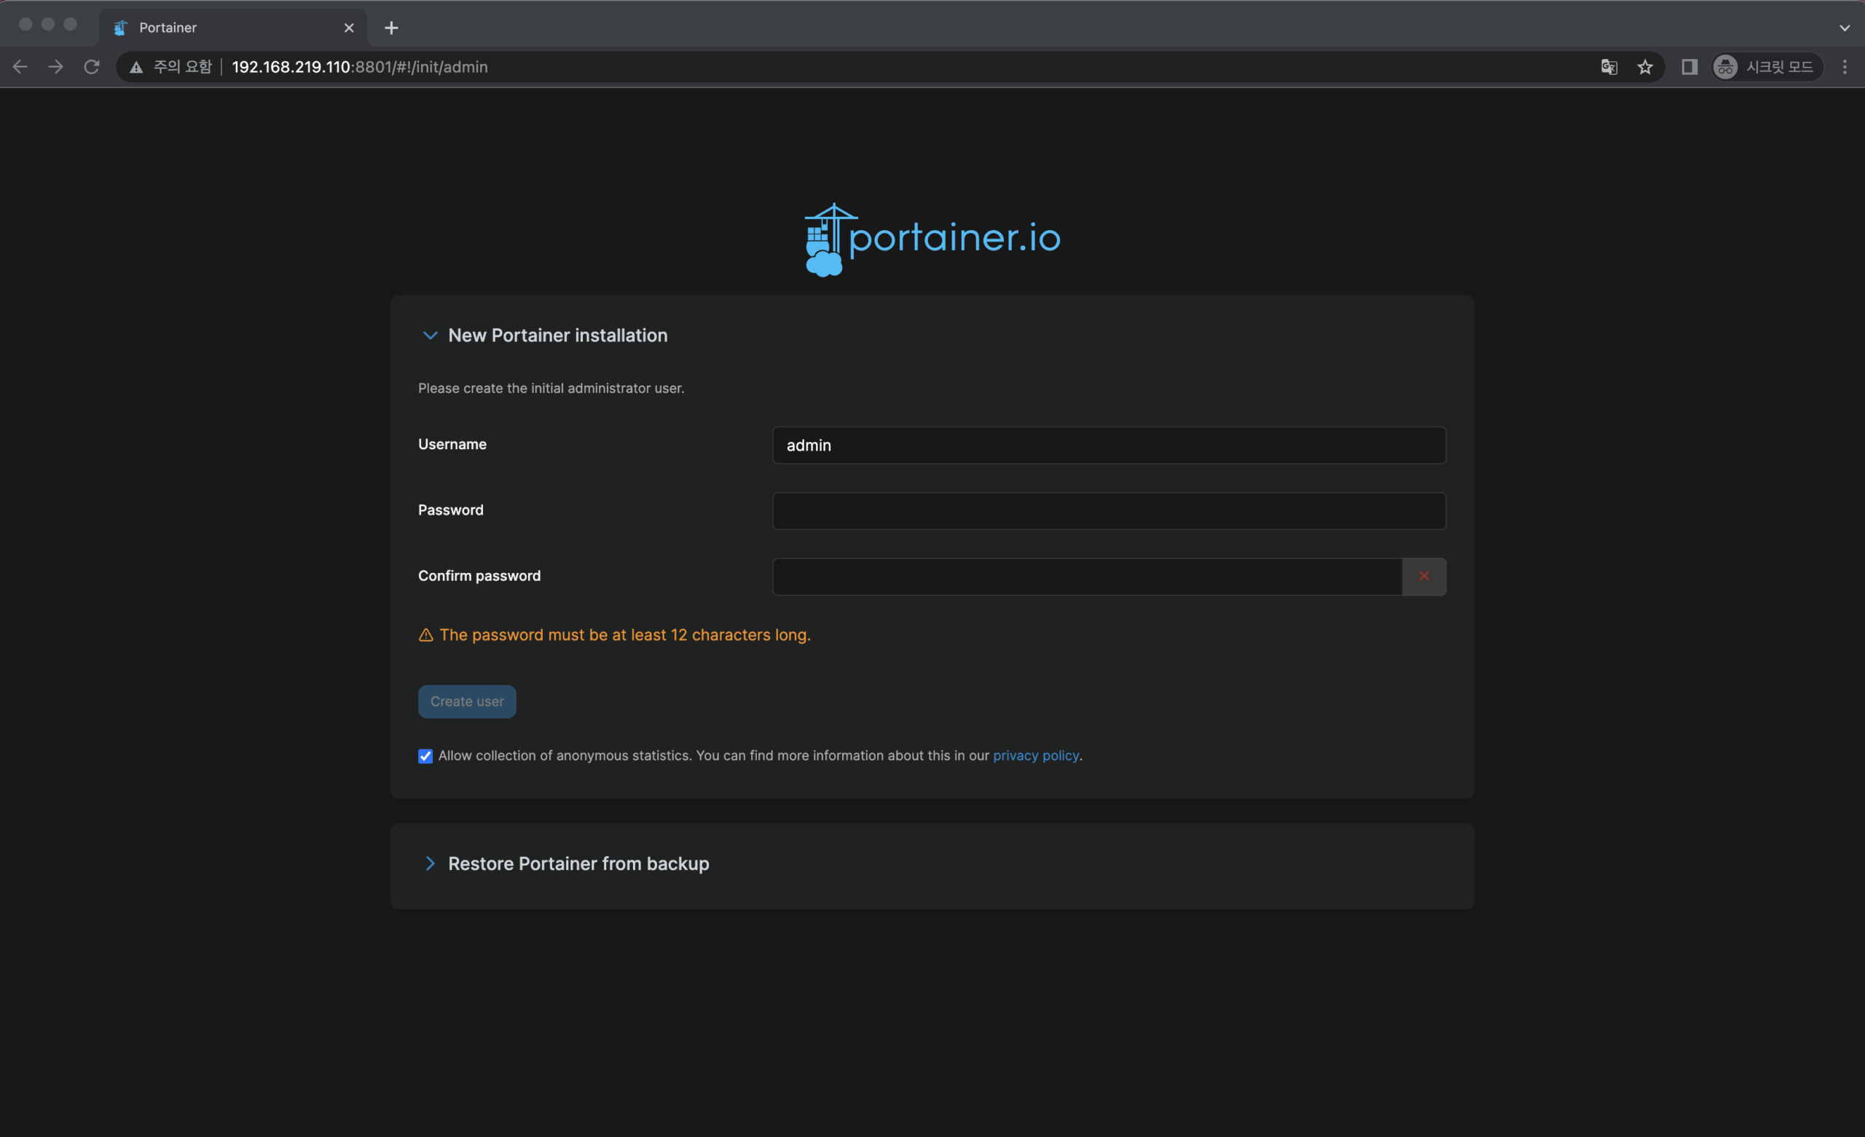Select the Portainer browser tab
Image resolution: width=1865 pixels, height=1137 pixels.
tap(233, 28)
